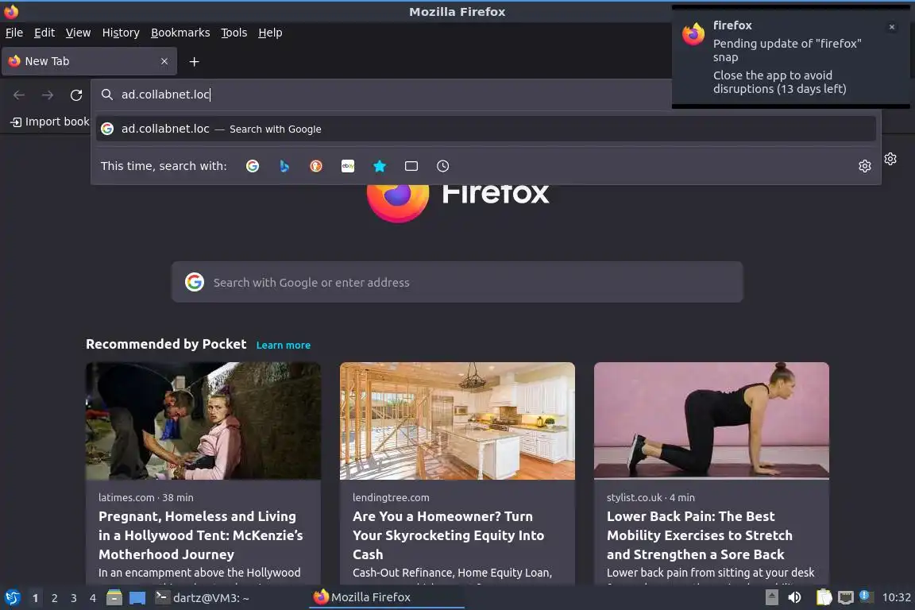Switch to workspace 2 in taskbar

tap(54, 598)
